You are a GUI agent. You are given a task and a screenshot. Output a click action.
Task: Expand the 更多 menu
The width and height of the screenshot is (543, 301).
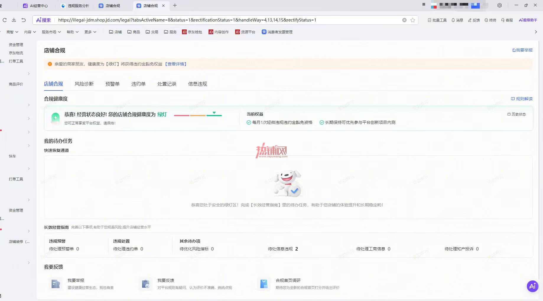click(x=90, y=32)
